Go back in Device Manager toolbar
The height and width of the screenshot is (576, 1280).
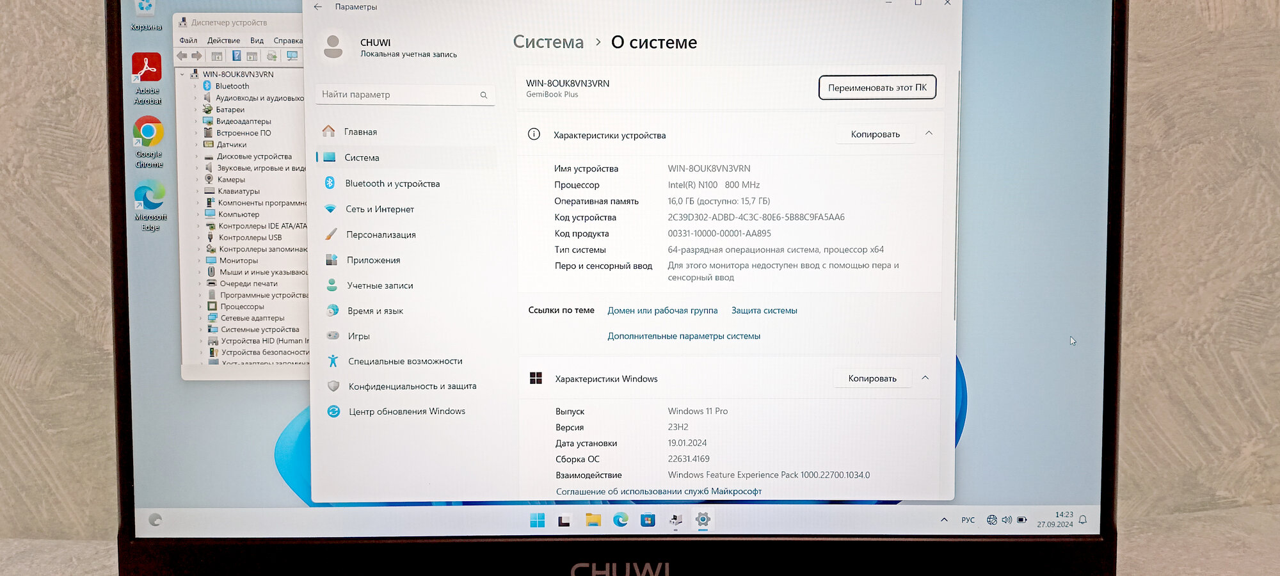(x=182, y=56)
